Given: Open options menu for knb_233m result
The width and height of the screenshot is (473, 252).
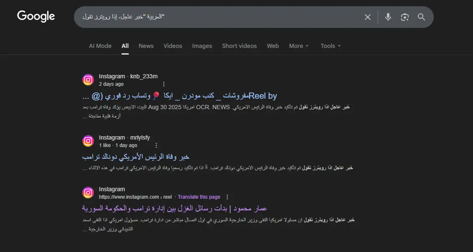Looking at the screenshot, I should [x=163, y=84].
